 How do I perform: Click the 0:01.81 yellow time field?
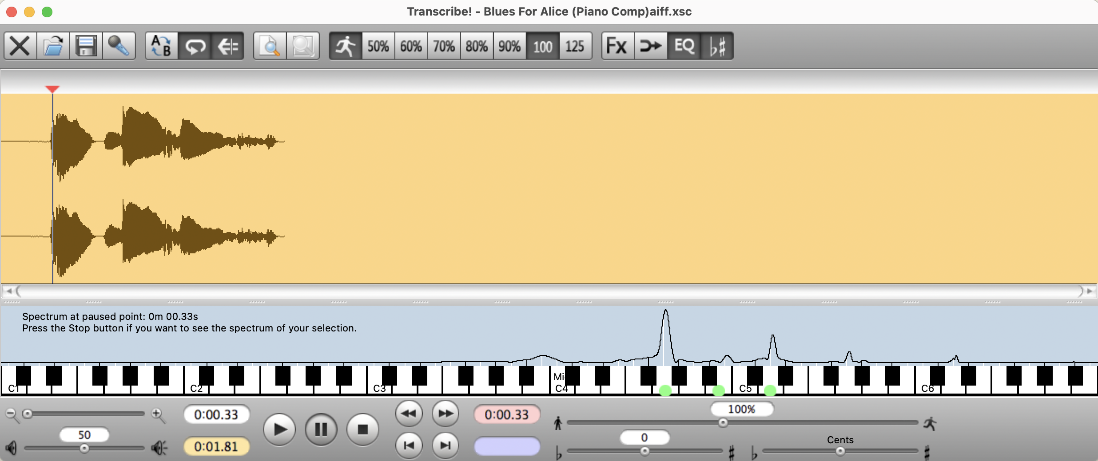click(x=216, y=446)
